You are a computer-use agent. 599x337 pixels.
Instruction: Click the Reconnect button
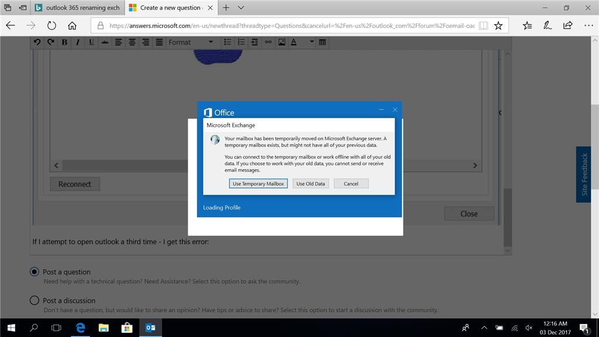(x=75, y=184)
